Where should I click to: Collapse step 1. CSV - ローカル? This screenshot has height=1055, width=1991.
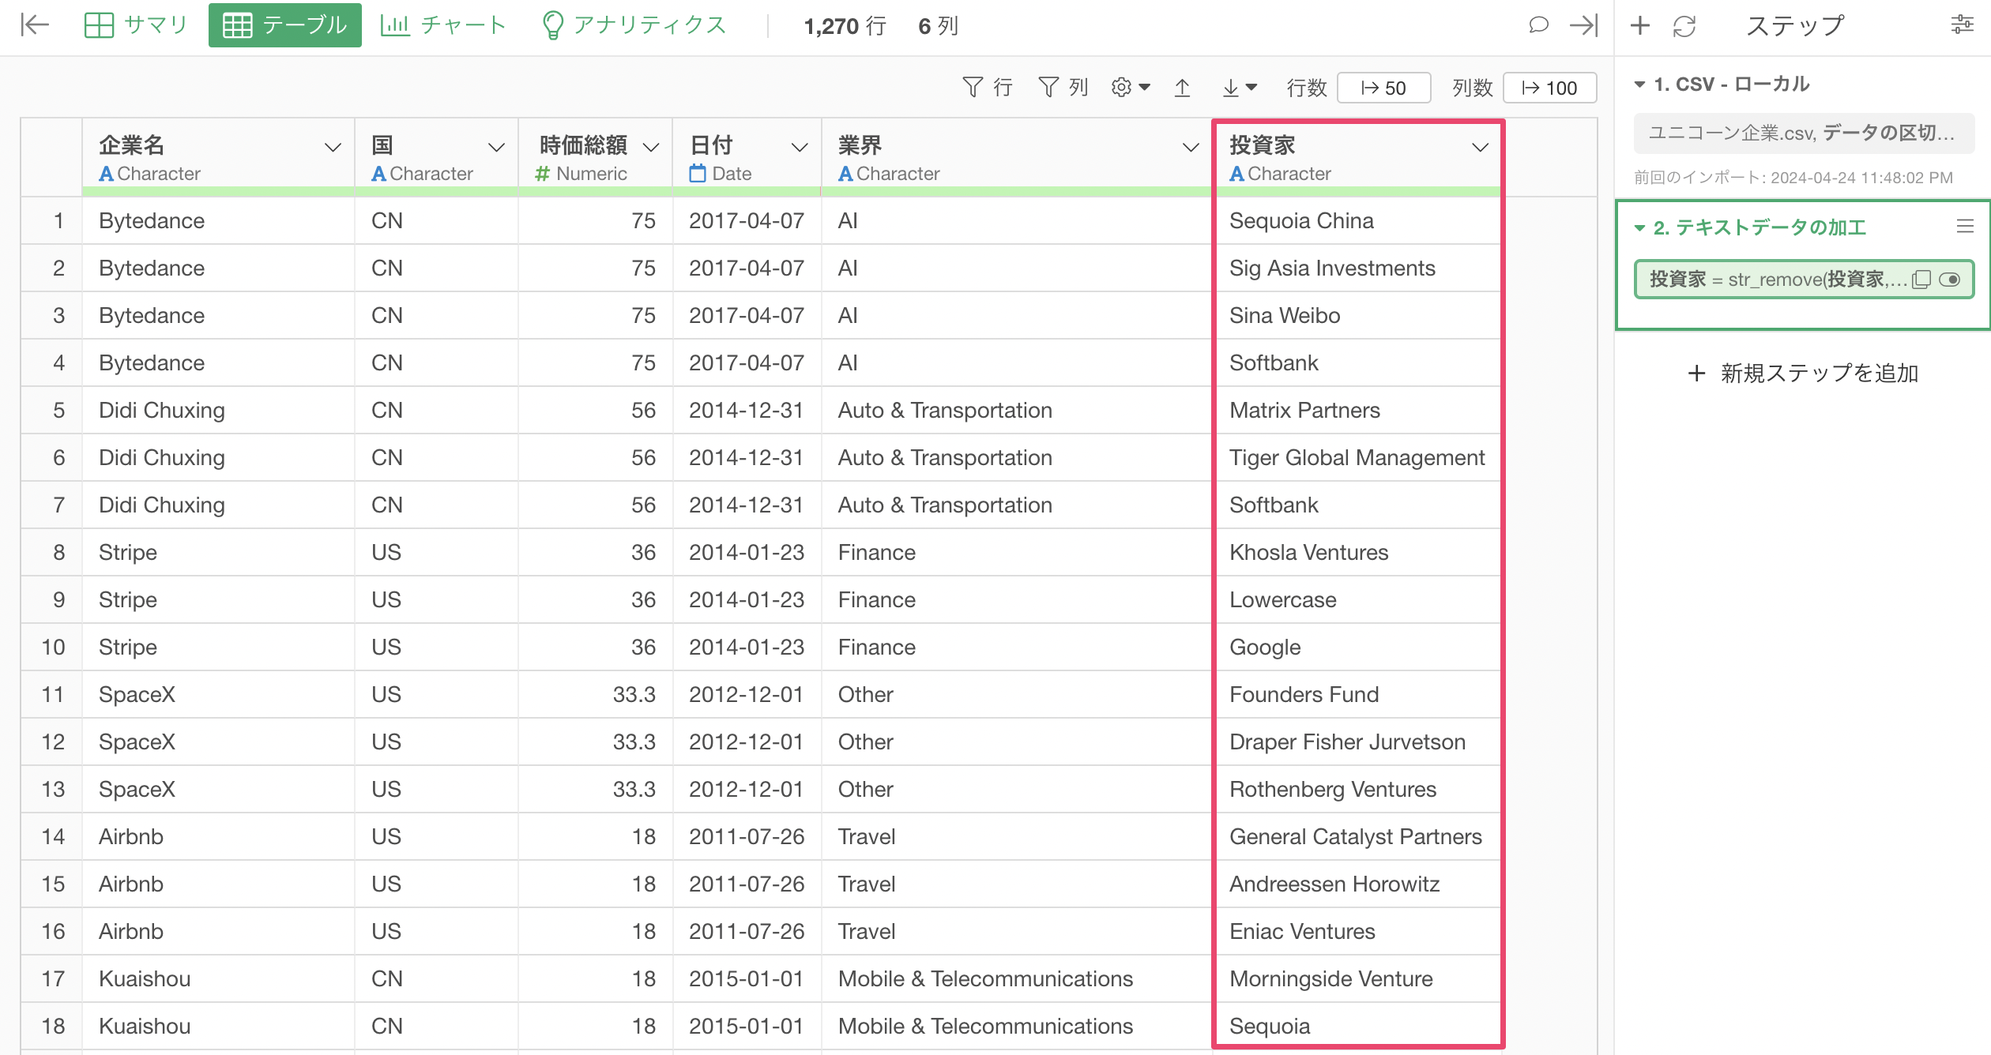pyautogui.click(x=1639, y=84)
